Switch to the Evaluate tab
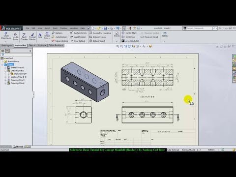Image resolution: width=236 pixels, height=177 pixels. [42, 45]
